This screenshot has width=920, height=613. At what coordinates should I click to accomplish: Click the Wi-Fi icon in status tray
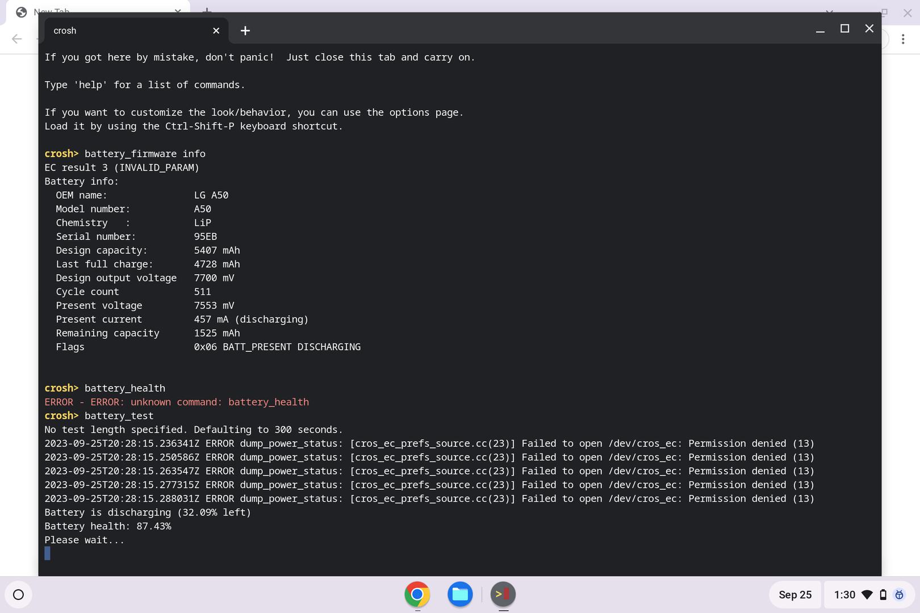(867, 595)
